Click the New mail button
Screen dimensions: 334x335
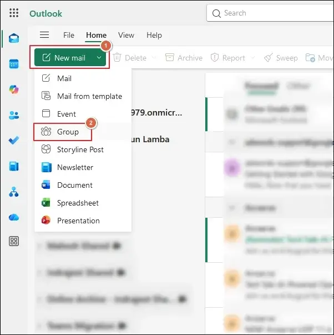(x=64, y=58)
